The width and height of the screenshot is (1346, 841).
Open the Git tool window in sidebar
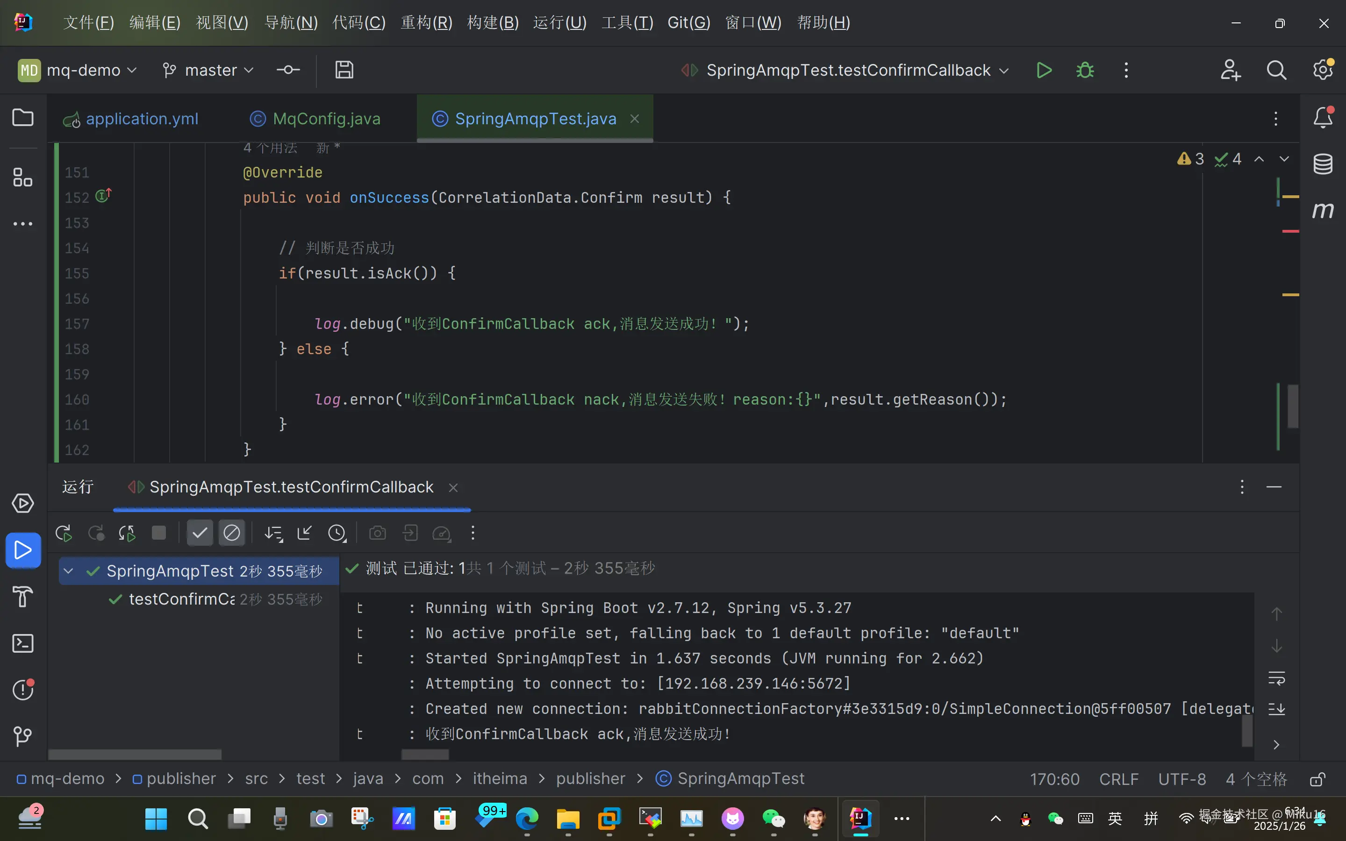pyautogui.click(x=23, y=736)
